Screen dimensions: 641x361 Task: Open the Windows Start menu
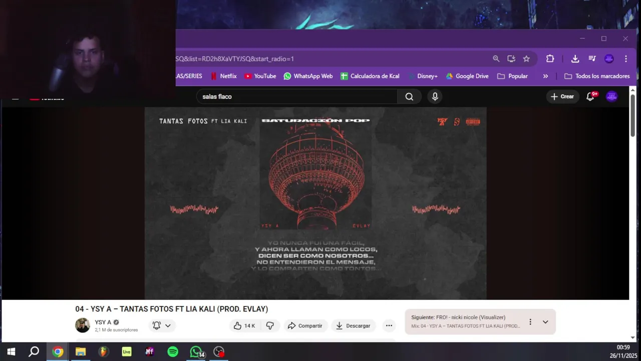click(11, 352)
